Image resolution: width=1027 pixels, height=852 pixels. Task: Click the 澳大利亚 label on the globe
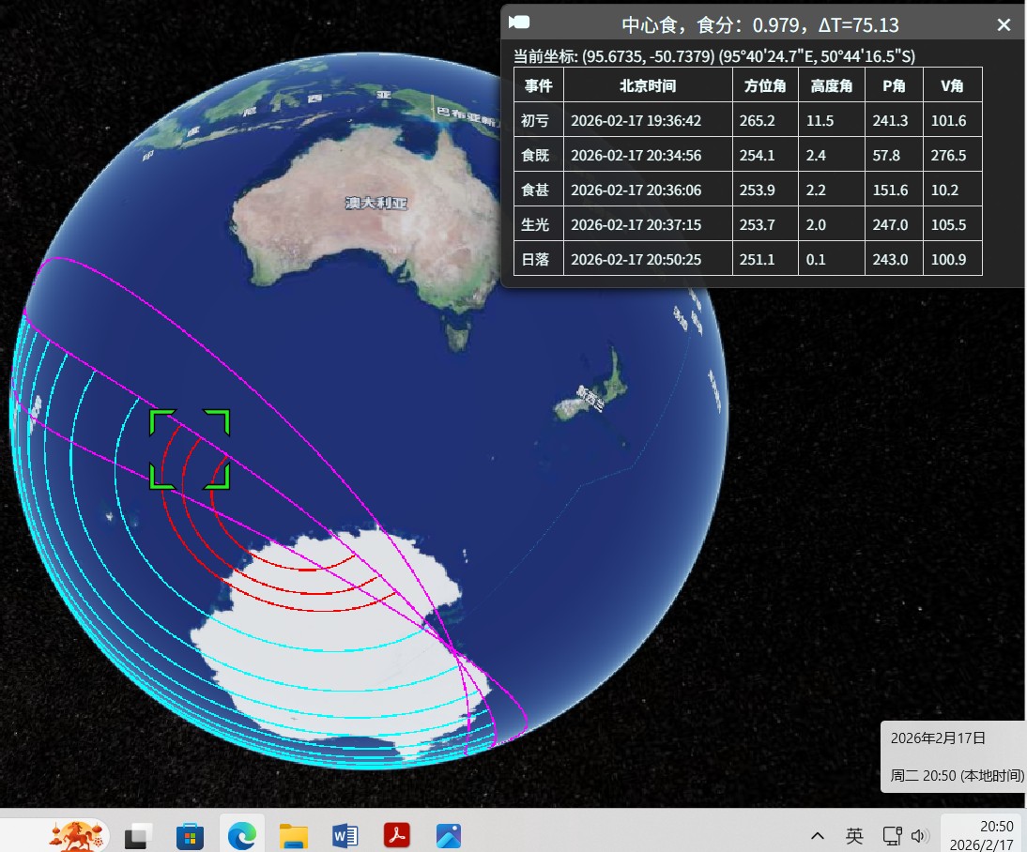point(376,203)
